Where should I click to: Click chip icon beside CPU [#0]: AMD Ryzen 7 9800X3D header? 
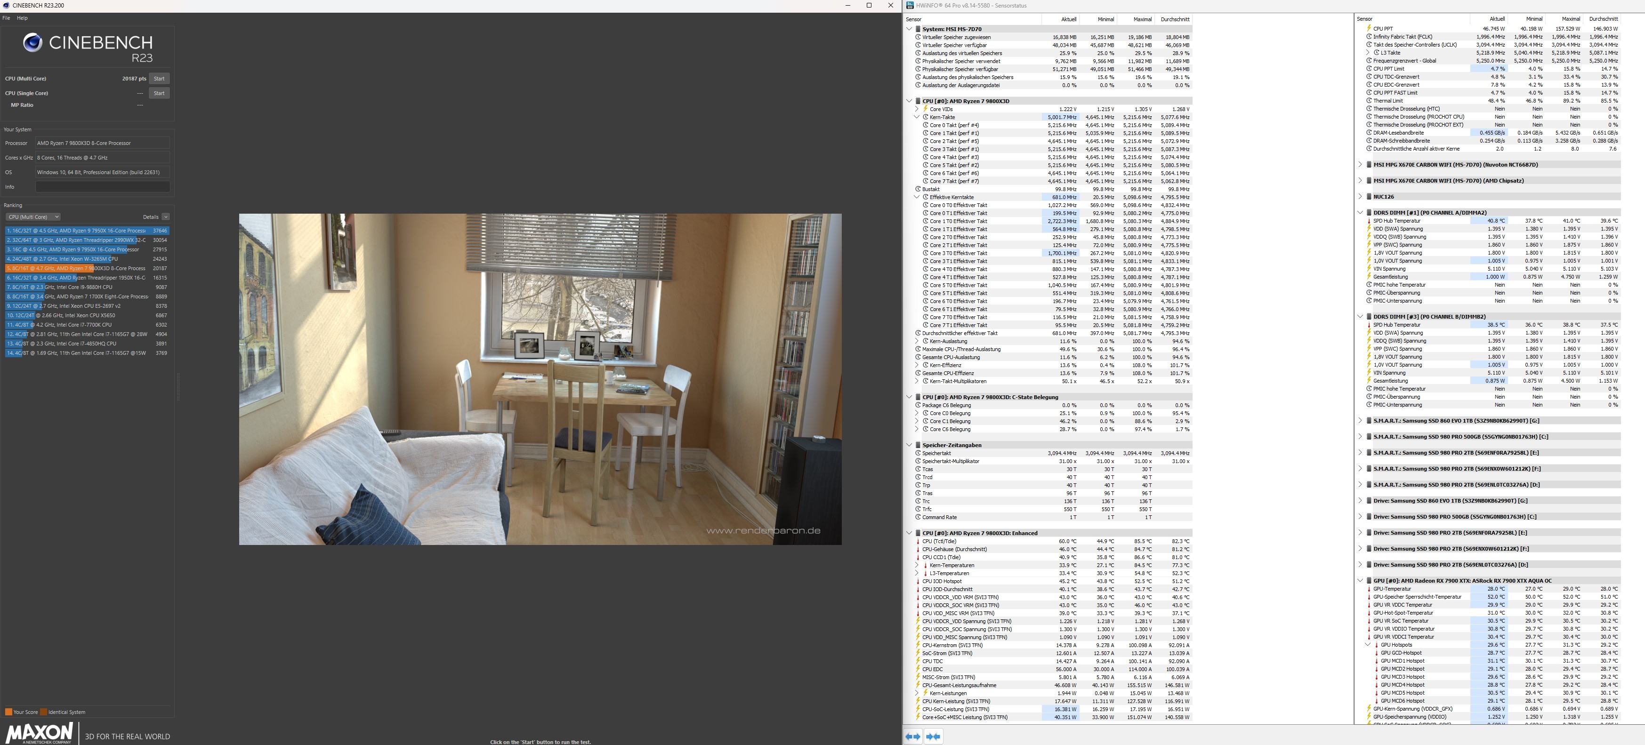tap(918, 101)
